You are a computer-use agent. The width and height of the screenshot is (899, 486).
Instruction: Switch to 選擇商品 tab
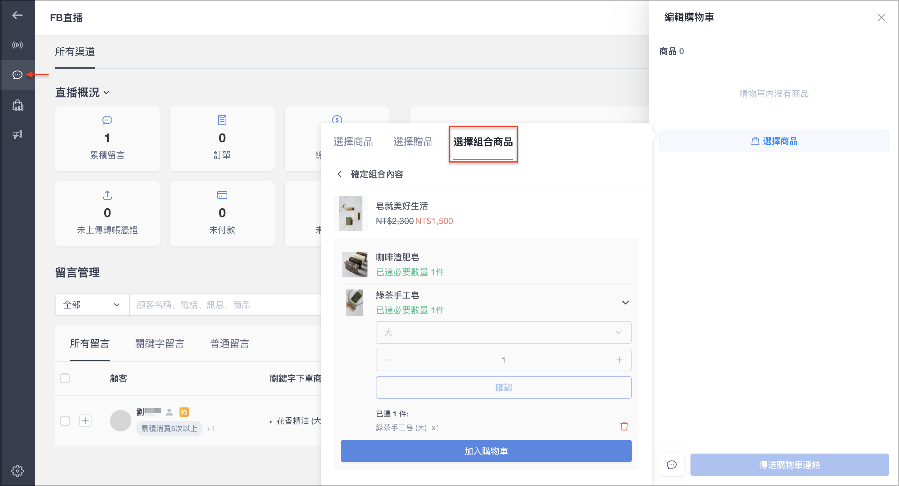[353, 142]
